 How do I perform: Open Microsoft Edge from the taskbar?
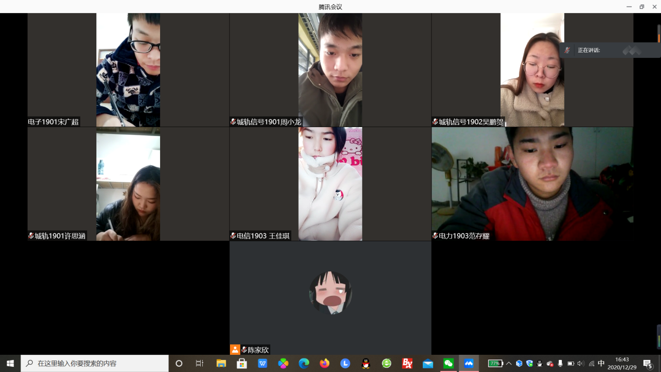point(304,363)
